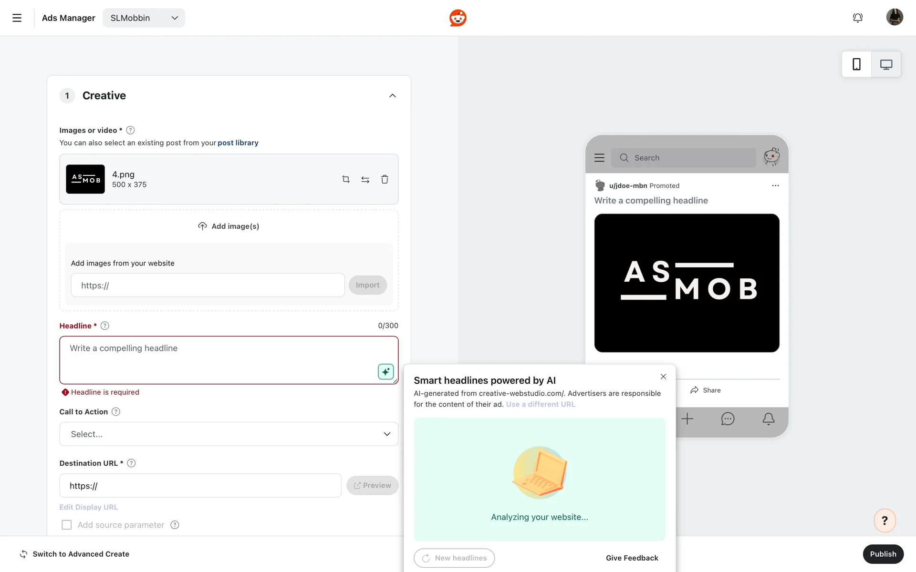Open the help question mark bubble
The width and height of the screenshot is (916, 572).
point(885,521)
